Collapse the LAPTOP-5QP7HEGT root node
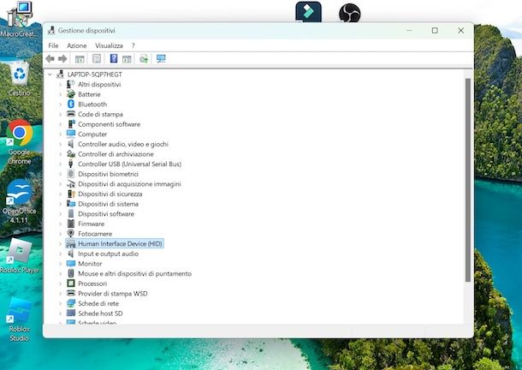 pos(50,75)
